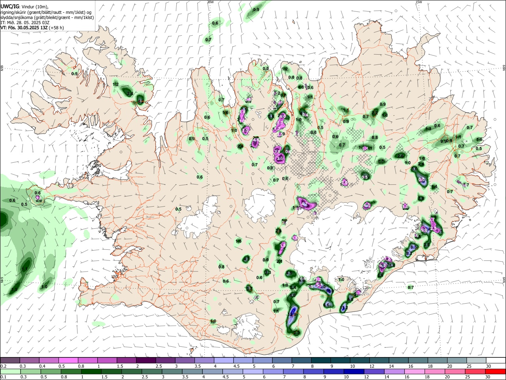Click the '0.4' label in the top legend

[42, 366]
